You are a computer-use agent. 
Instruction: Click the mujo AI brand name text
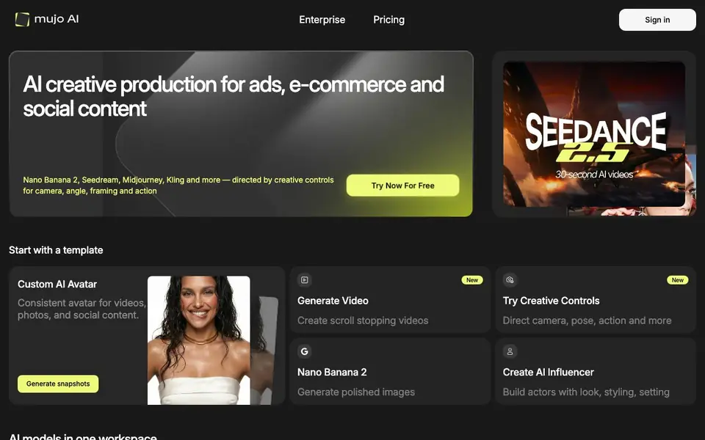coord(57,19)
